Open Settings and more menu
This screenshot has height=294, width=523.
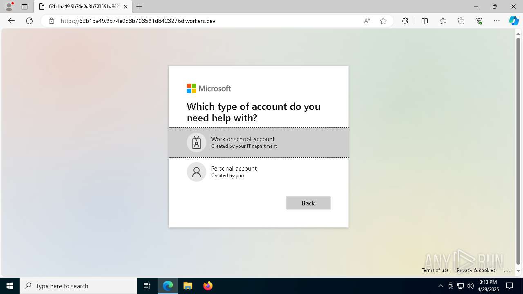pos(497,21)
